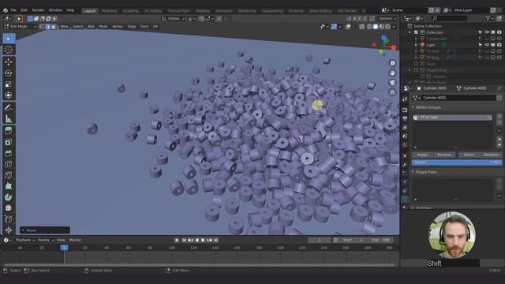Open the Edit Mode dropdown
This screenshot has width=505, height=284.
pos(20,27)
